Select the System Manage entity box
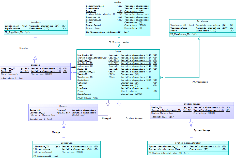This screenshot has height=158, width=236. [192, 104]
